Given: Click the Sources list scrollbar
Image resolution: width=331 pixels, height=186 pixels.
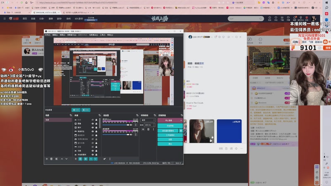Looking at the screenshot, I should (x=100, y=123).
